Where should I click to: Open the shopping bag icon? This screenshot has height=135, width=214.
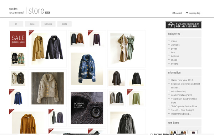(187, 13)
